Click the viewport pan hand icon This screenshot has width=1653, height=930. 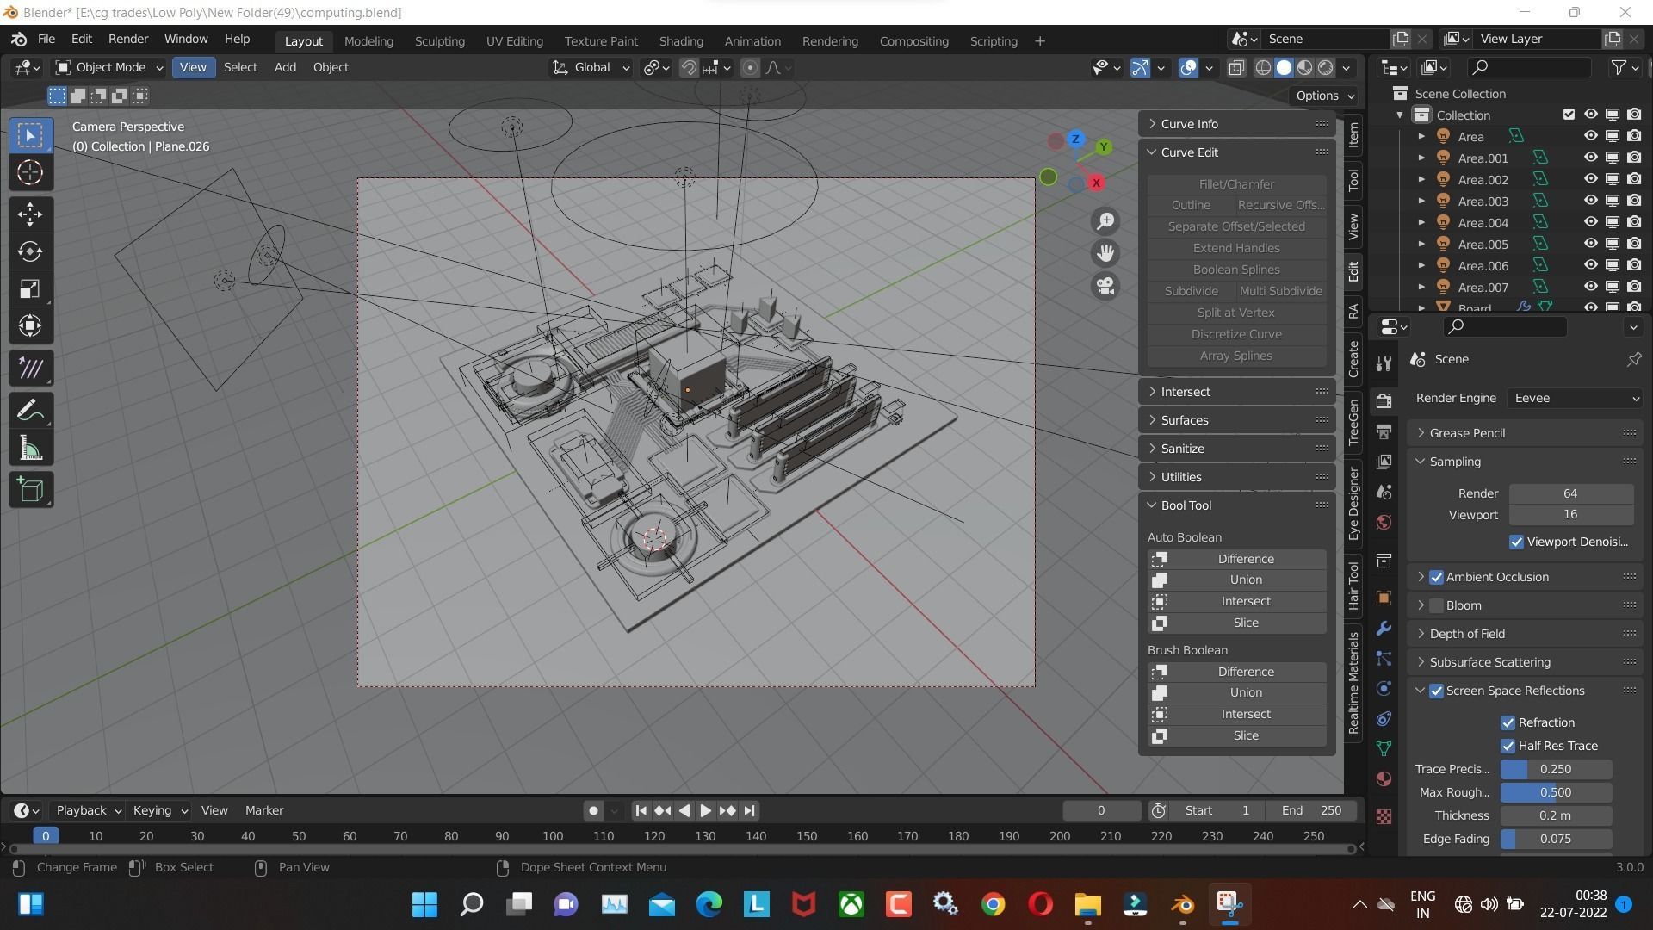point(1105,253)
